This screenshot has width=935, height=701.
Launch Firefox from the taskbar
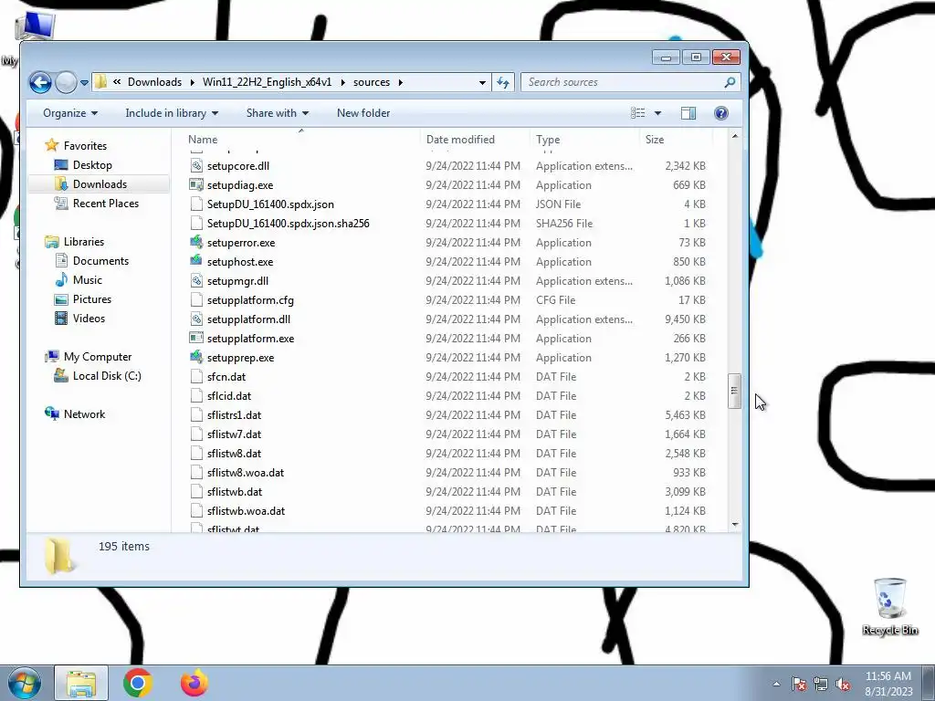(194, 683)
